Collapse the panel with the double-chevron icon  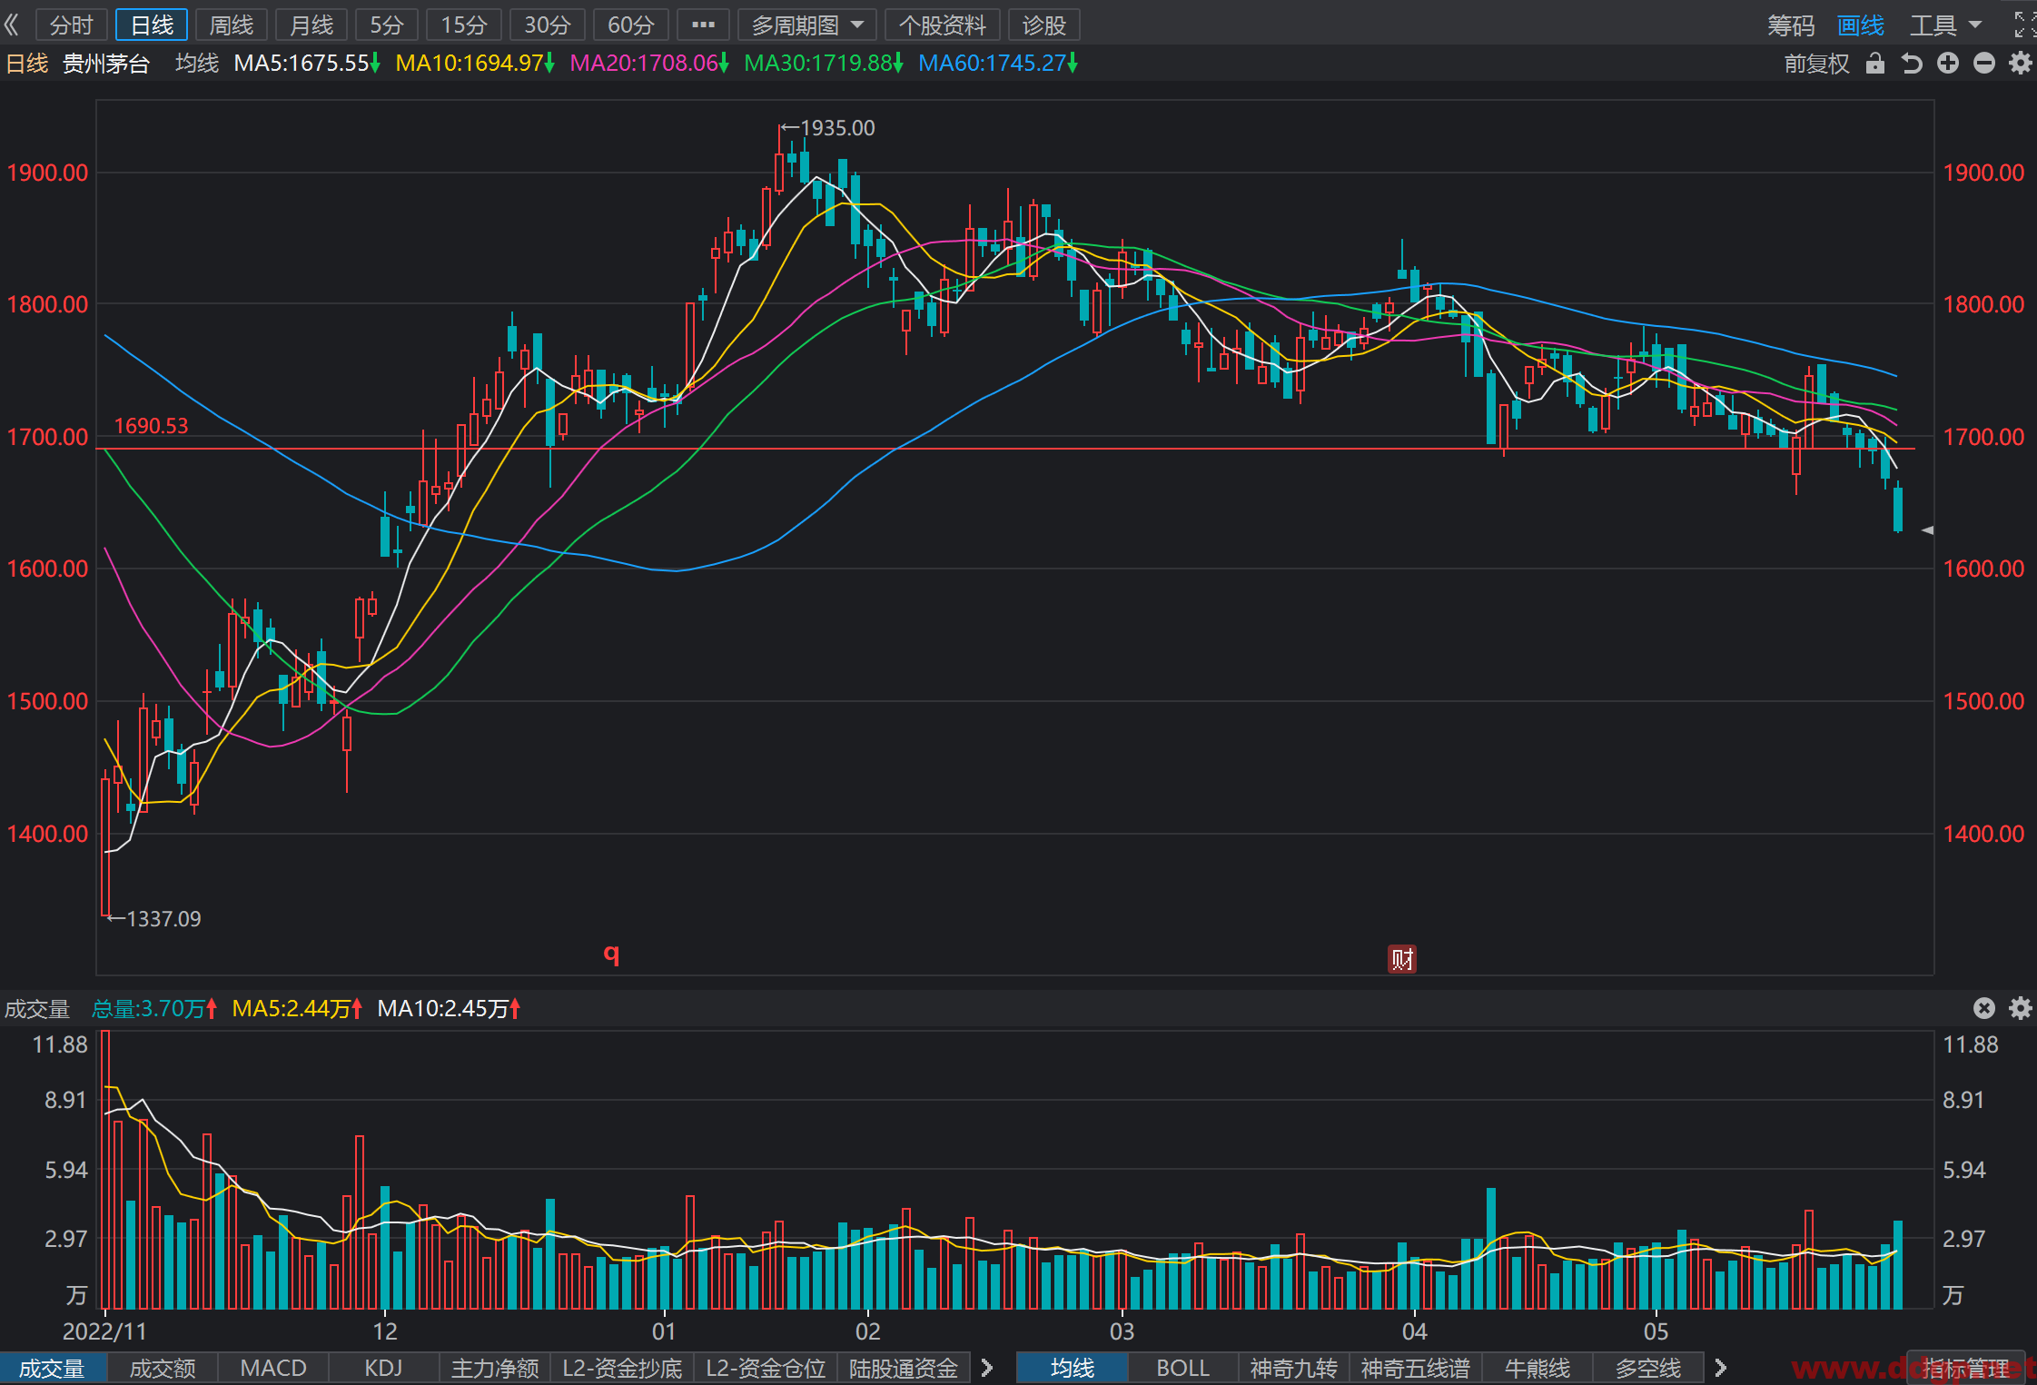(x=12, y=25)
